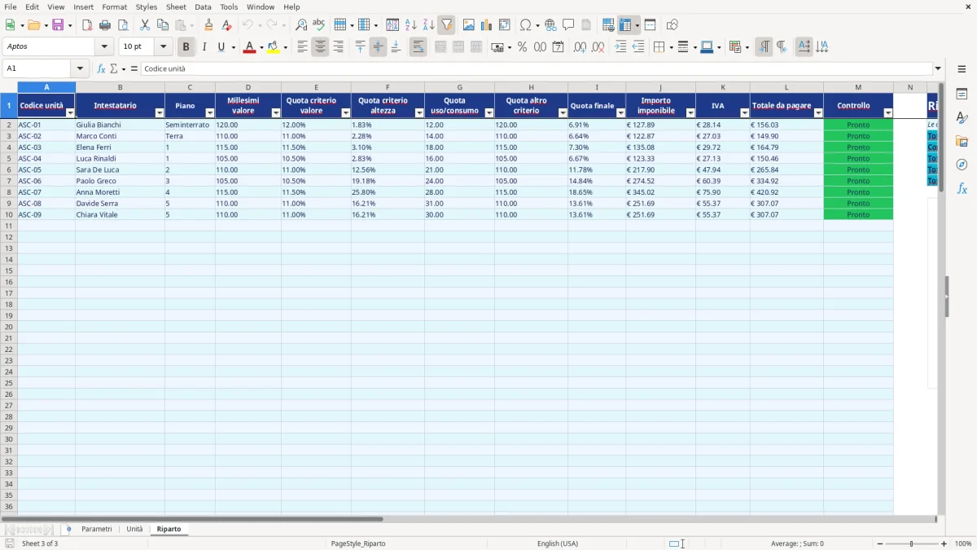Open the Name Box dropdown arrow

80,68
